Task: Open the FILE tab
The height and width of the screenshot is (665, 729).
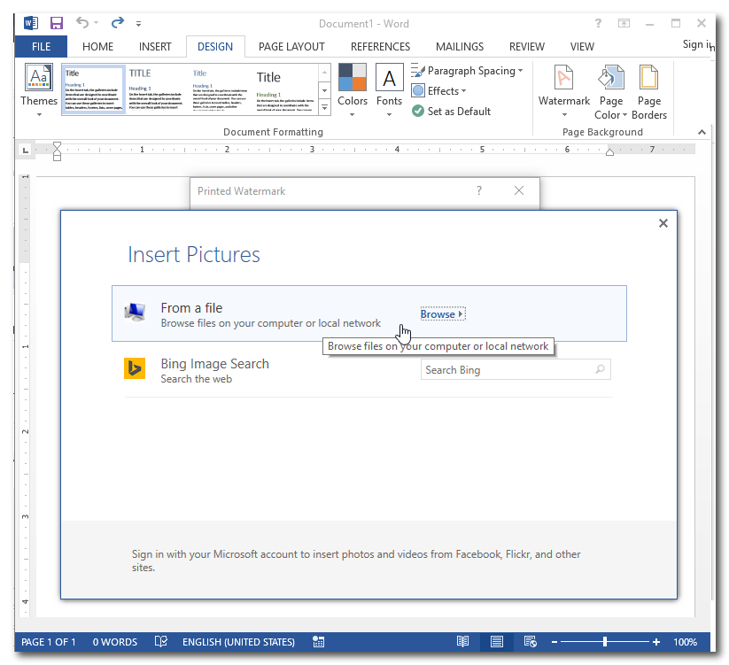Action: pyautogui.click(x=41, y=47)
